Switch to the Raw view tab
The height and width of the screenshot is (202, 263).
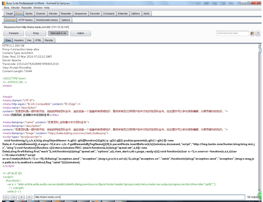8,40
